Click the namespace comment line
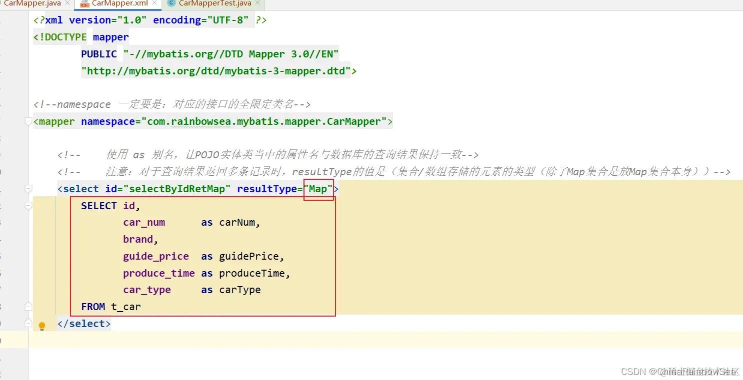 pos(172,104)
